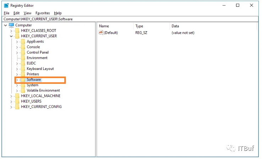Click the REG_SZ type cell
The height and width of the screenshot is (159, 262).
[141, 33]
